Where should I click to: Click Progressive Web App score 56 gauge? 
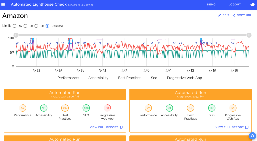tap(233, 108)
